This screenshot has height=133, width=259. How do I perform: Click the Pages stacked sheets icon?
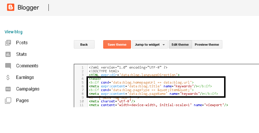8,101
